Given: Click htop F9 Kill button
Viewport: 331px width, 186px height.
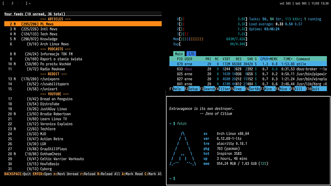Looking at the screenshot, I should point(298,89).
